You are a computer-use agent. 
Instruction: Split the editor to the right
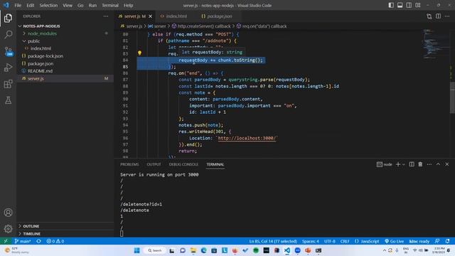[438, 16]
